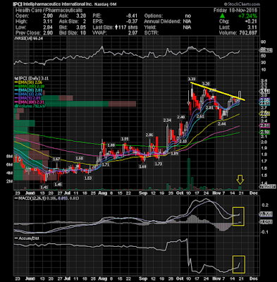Click the Friday 18-Nov-2016 date text

pos(235,10)
